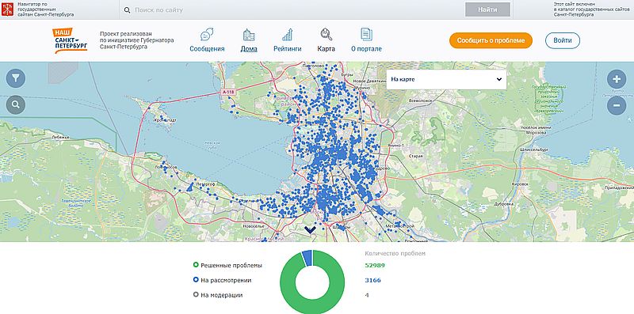The width and height of the screenshot is (634, 314).
Task: Expand the На карте dropdown
Action: pos(446,80)
